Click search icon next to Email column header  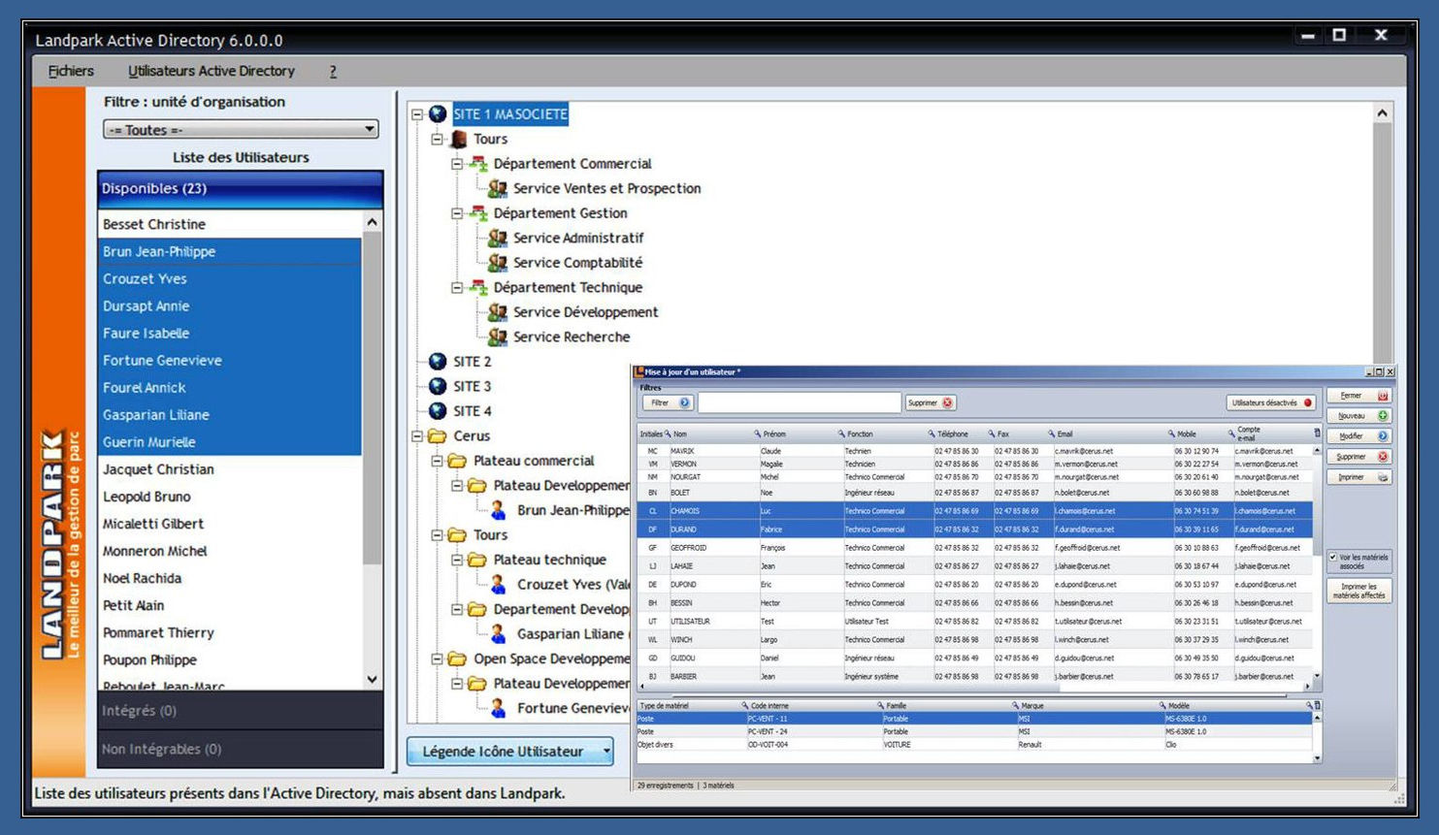[1051, 434]
